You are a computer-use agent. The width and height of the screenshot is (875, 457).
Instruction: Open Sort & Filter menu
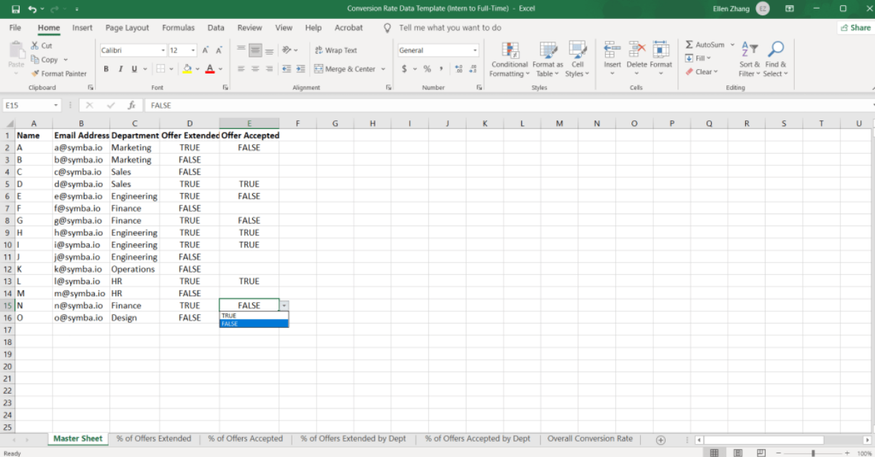750,59
